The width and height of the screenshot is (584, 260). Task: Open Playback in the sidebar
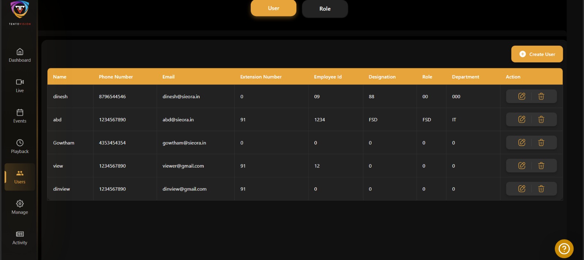click(x=20, y=146)
